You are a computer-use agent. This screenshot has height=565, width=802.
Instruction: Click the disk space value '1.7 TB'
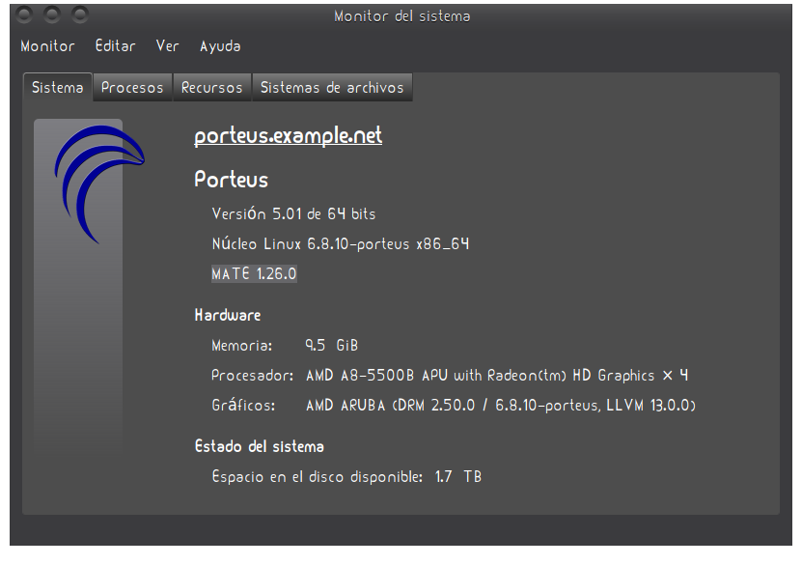point(458,476)
